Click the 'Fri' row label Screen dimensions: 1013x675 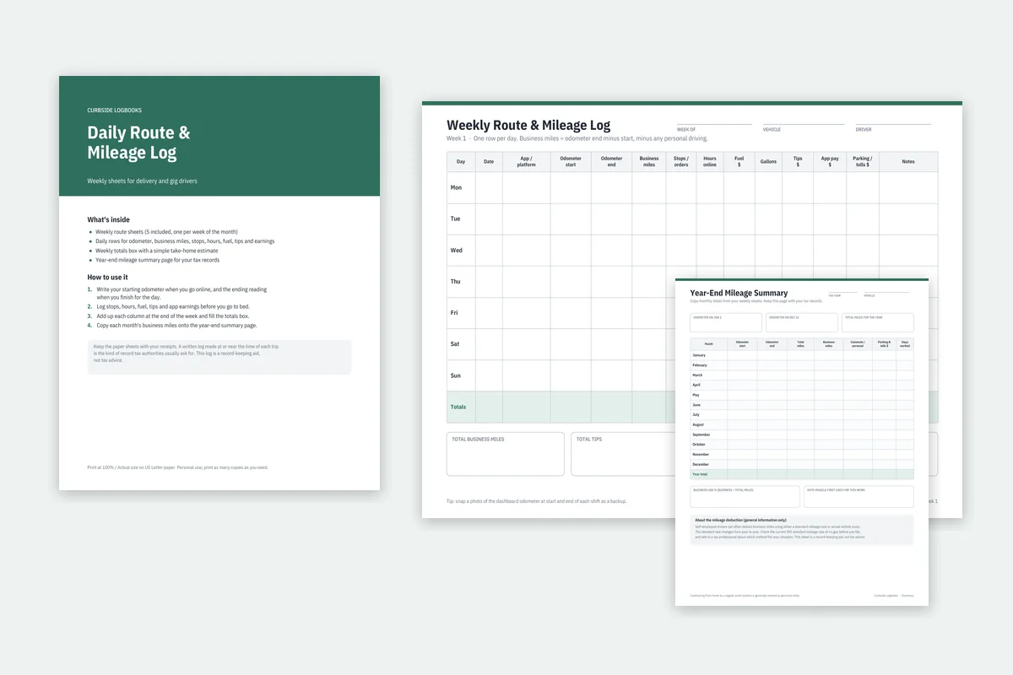pyautogui.click(x=455, y=313)
